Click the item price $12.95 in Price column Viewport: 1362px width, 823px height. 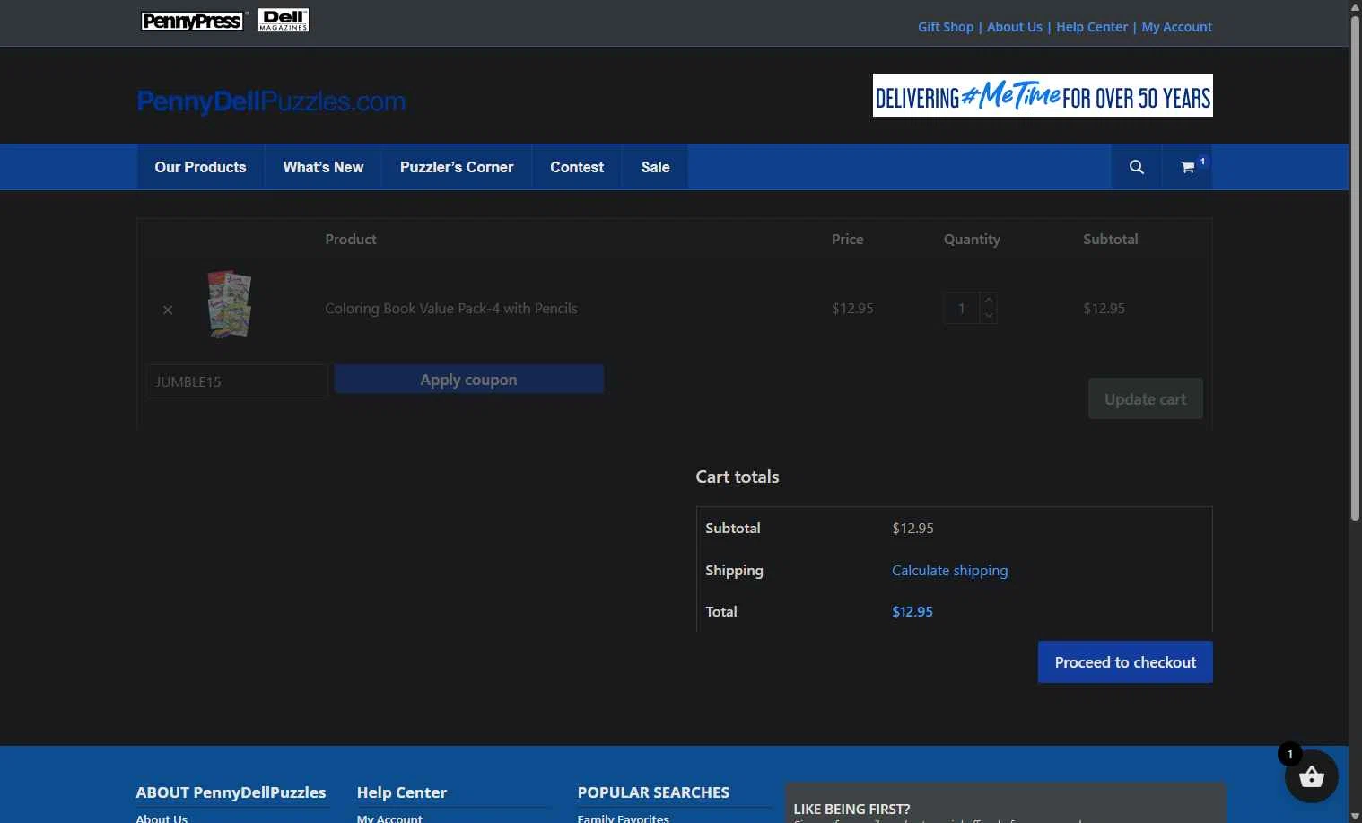pos(852,309)
